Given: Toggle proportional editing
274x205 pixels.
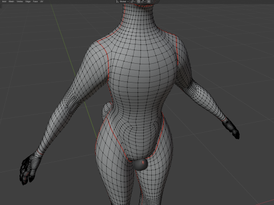Looking at the screenshot, I should (148, 2).
